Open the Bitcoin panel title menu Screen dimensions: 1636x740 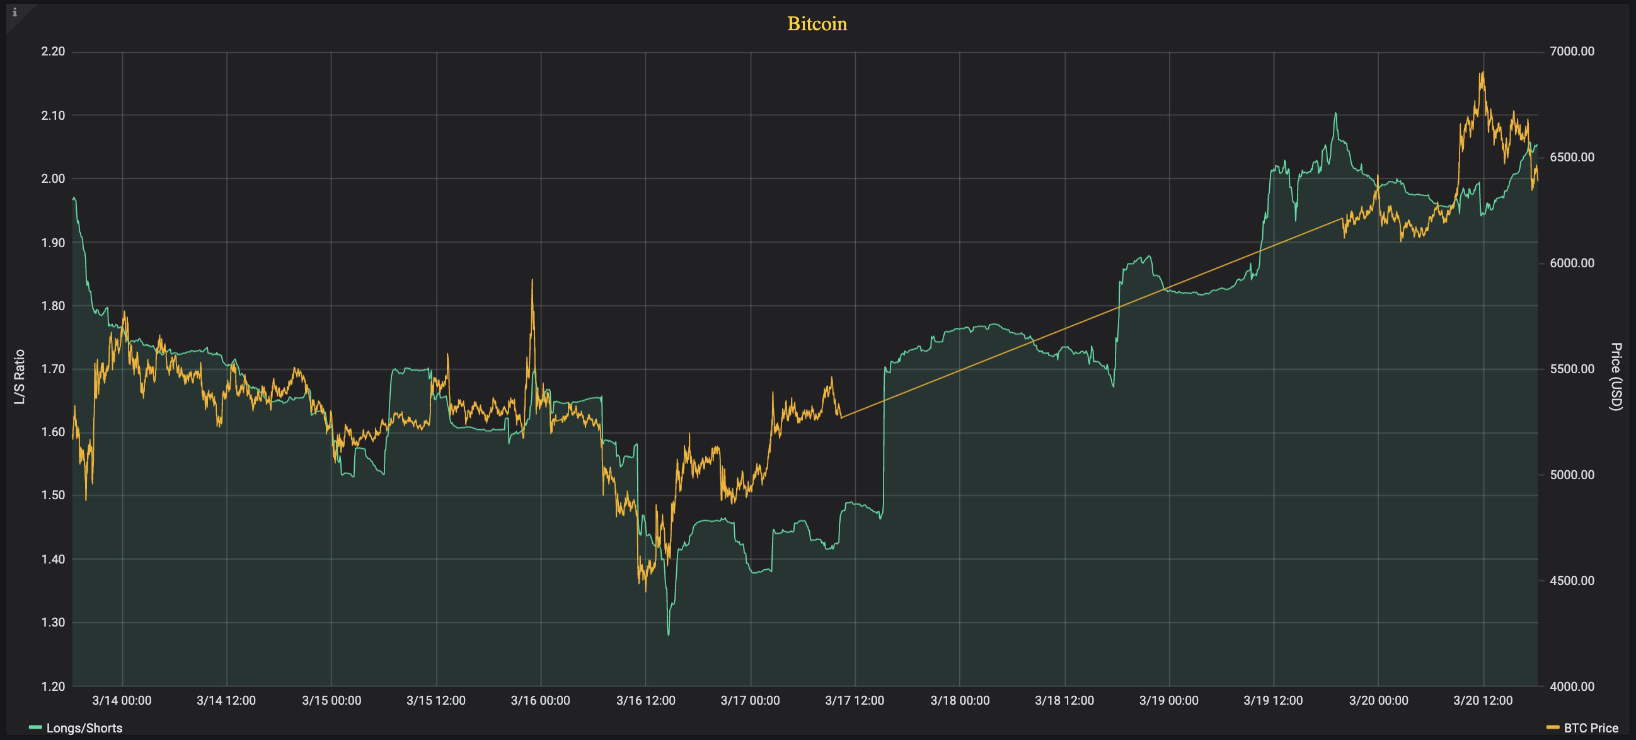tap(817, 23)
